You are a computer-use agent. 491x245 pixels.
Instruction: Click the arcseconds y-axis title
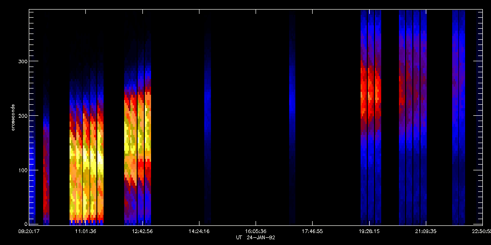click(x=13, y=118)
